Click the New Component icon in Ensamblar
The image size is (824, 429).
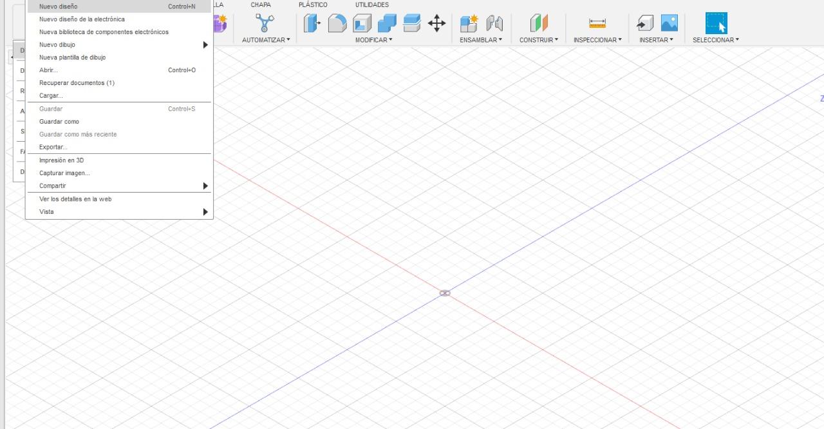point(469,24)
